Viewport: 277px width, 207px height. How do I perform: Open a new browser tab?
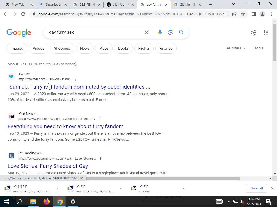point(210,5)
